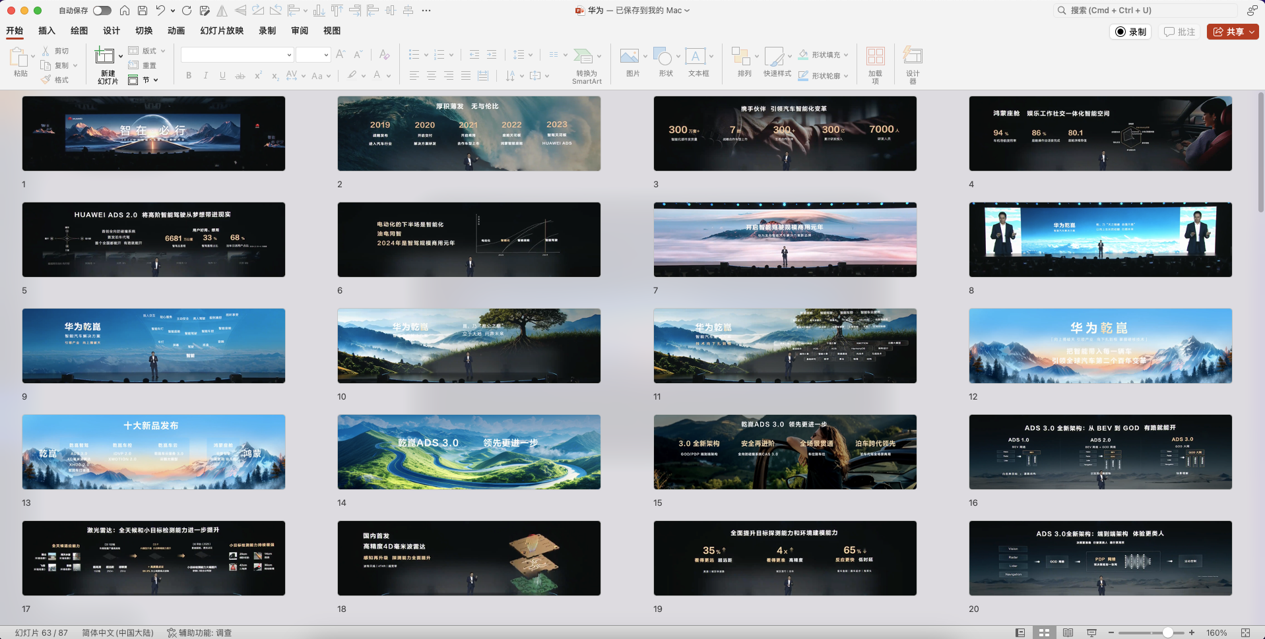Expand the Section (节) dropdown
Screen dimensions: 1265x639
[156, 80]
